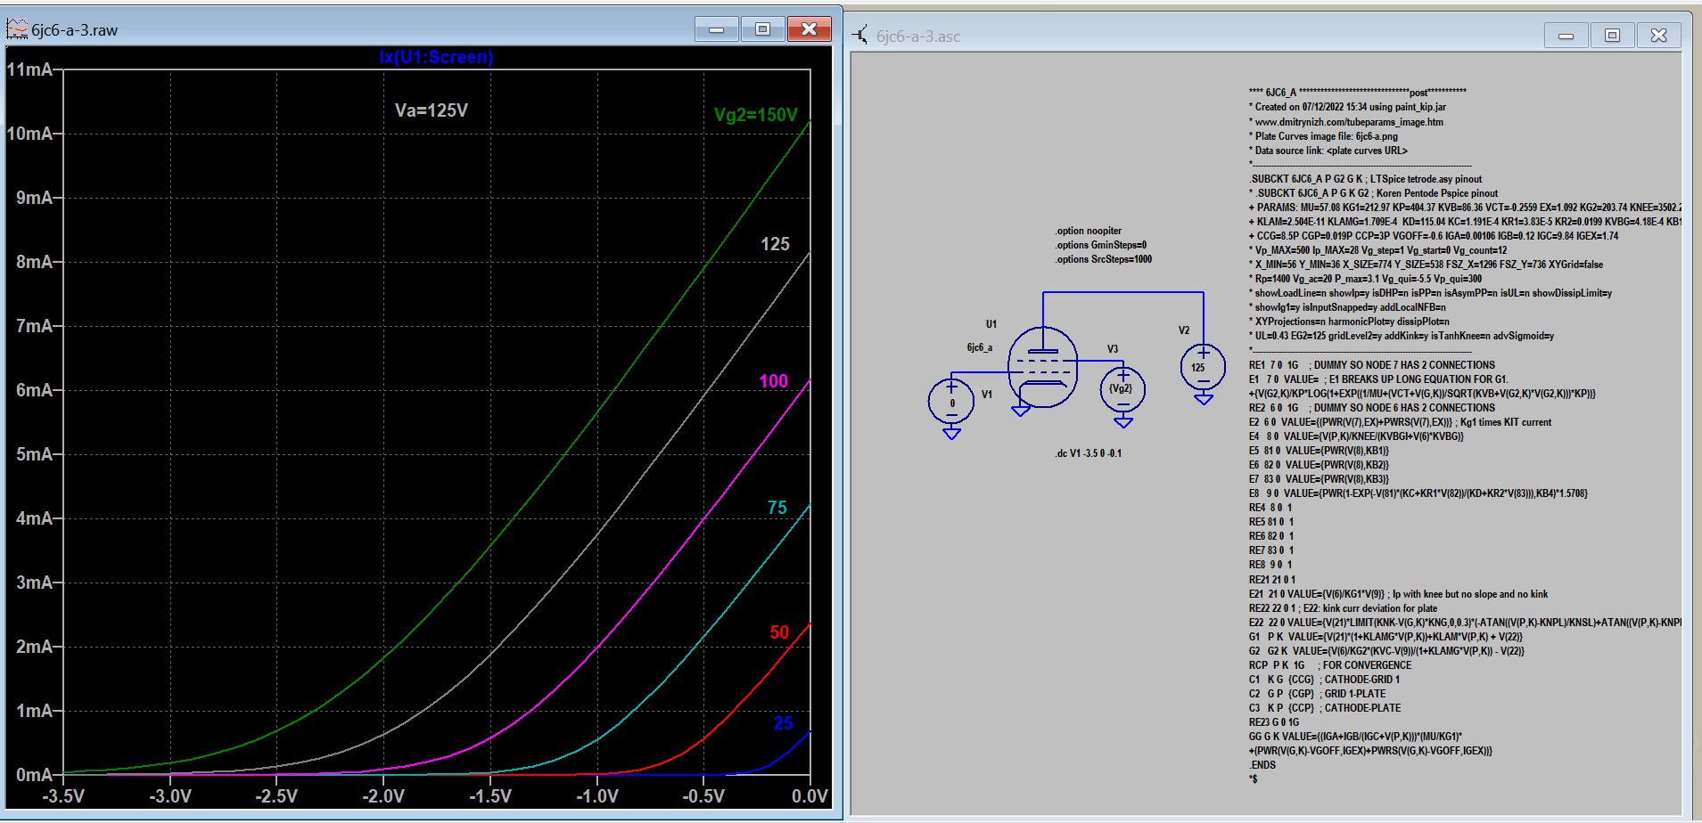Select the V1 voltage source symbol

click(951, 400)
